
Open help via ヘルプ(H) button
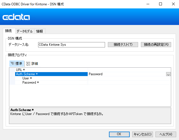(x=166, y=134)
